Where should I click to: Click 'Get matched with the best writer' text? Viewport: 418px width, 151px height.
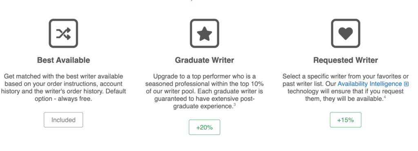(x=51, y=77)
